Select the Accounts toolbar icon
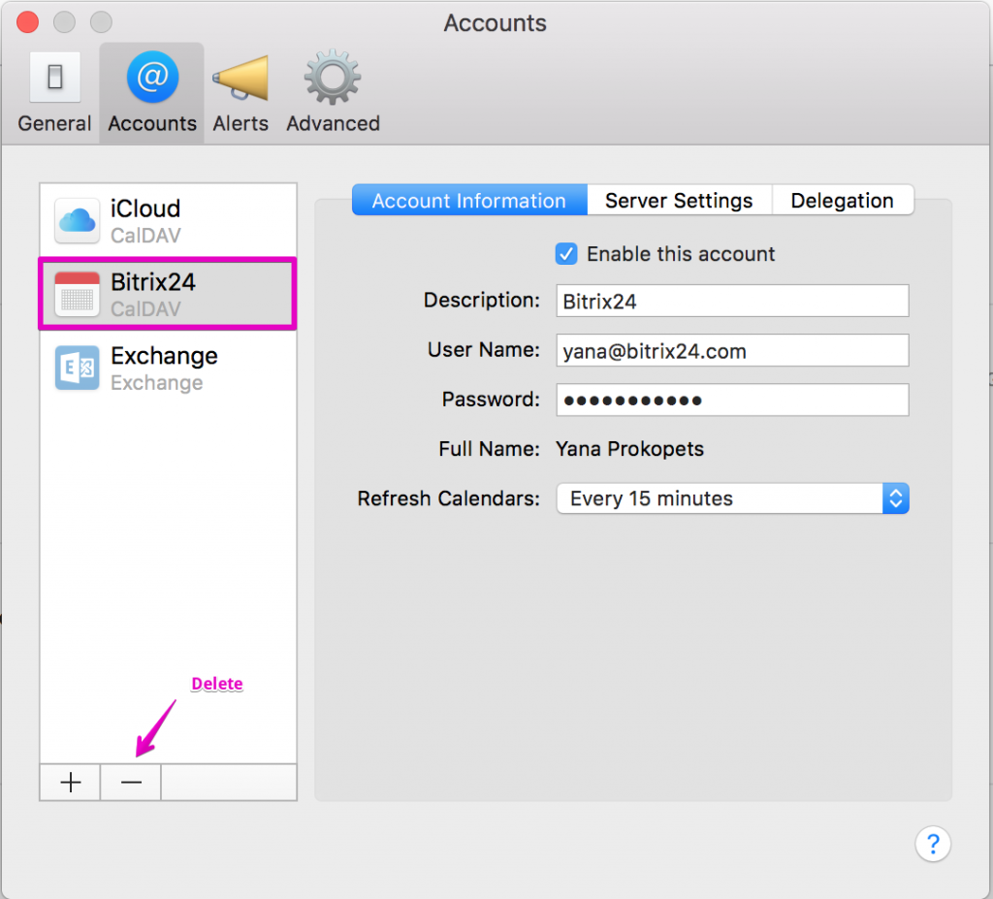This screenshot has height=899, width=993. 152,94
